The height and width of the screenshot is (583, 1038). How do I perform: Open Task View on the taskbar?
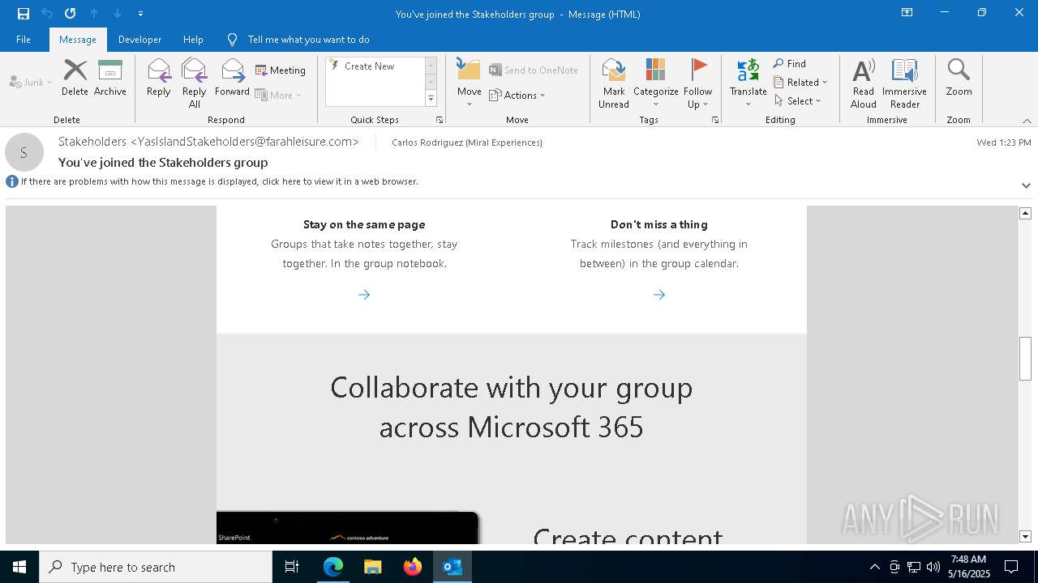(x=292, y=567)
